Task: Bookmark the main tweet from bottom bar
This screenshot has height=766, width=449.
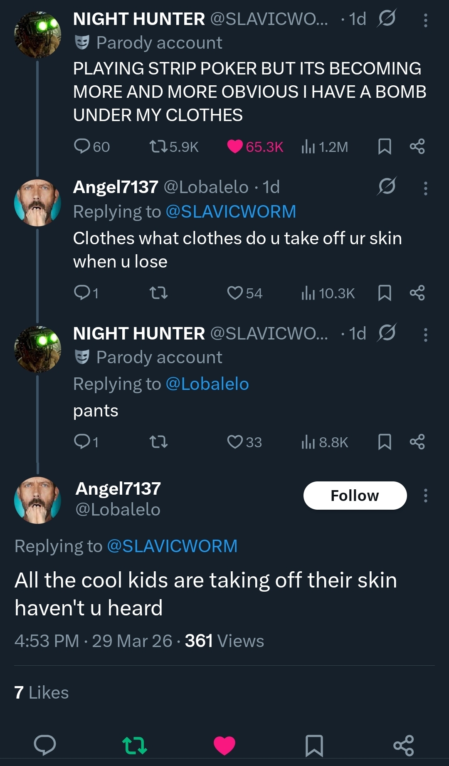Action: pyautogui.click(x=314, y=745)
